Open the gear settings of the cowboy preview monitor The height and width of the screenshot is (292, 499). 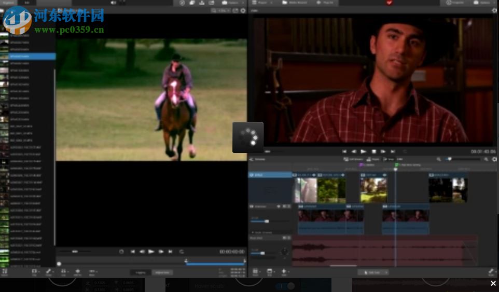(x=494, y=10)
